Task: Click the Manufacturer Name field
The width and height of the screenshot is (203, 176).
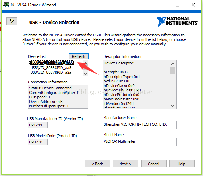Action: 139,125
